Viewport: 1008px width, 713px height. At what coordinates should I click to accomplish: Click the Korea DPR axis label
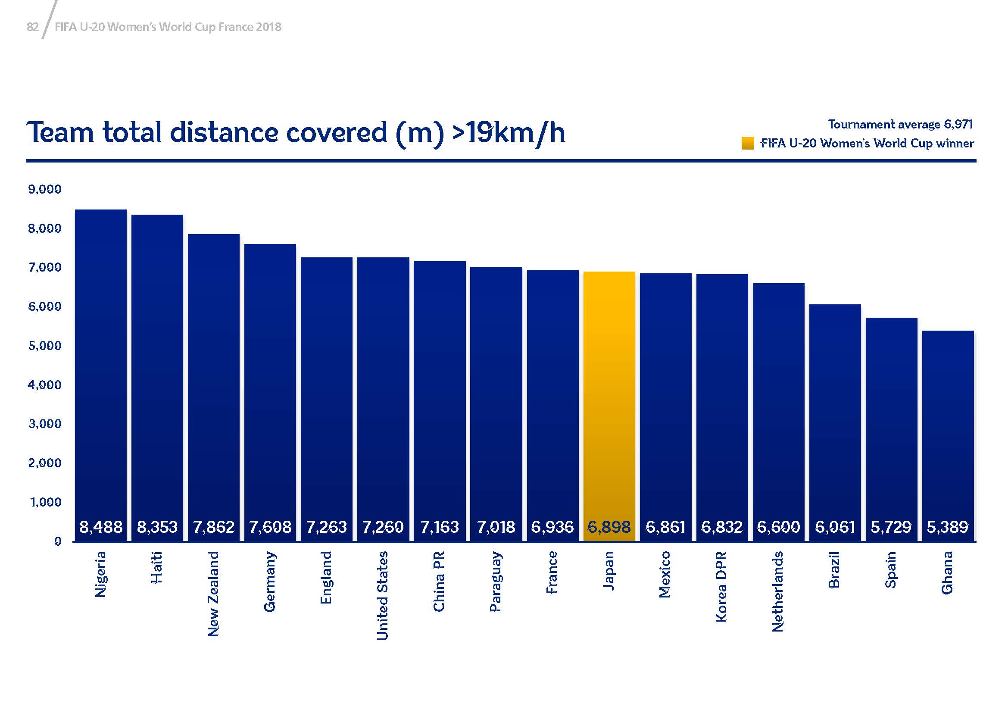pyautogui.click(x=721, y=587)
